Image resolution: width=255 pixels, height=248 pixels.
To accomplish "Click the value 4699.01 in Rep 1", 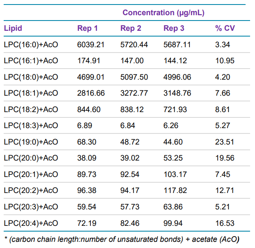I will [91, 77].
